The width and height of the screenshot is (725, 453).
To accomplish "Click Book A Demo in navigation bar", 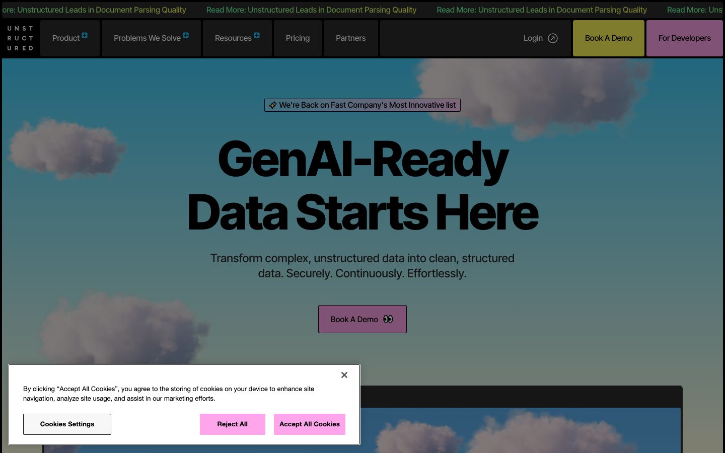I will tap(608, 38).
